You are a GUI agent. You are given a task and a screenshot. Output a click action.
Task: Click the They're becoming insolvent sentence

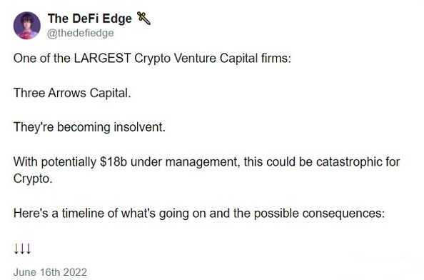point(89,127)
